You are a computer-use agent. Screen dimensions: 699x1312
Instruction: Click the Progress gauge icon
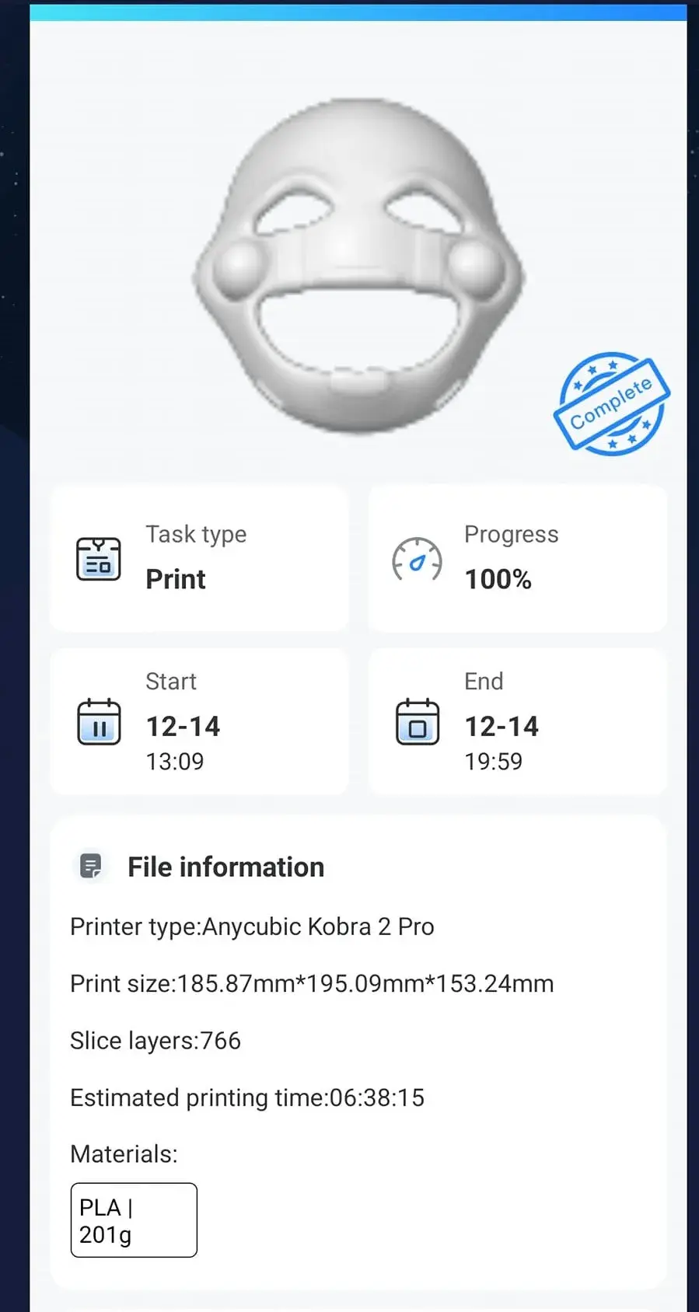[x=417, y=560]
